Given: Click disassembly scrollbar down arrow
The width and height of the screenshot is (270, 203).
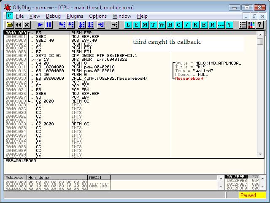Looking at the screenshot, I should tap(260, 154).
